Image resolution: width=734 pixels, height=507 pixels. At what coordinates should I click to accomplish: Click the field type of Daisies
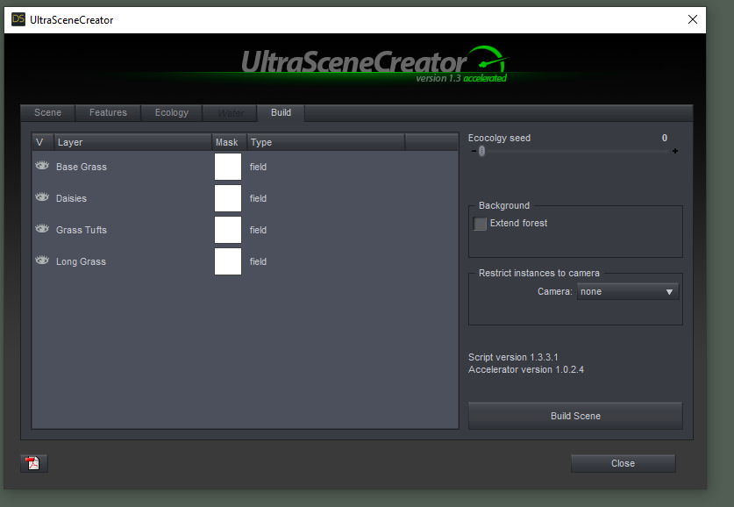(258, 198)
